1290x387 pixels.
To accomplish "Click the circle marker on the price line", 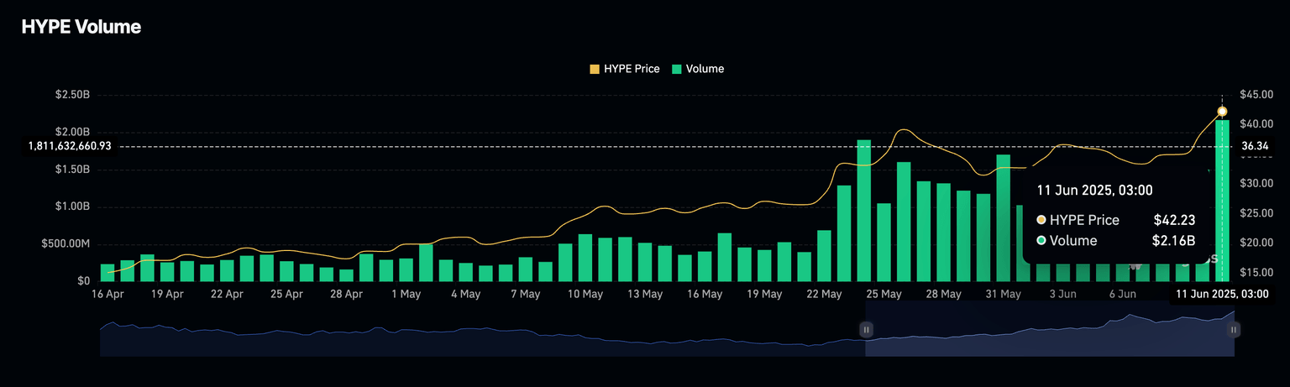I will coord(1222,112).
